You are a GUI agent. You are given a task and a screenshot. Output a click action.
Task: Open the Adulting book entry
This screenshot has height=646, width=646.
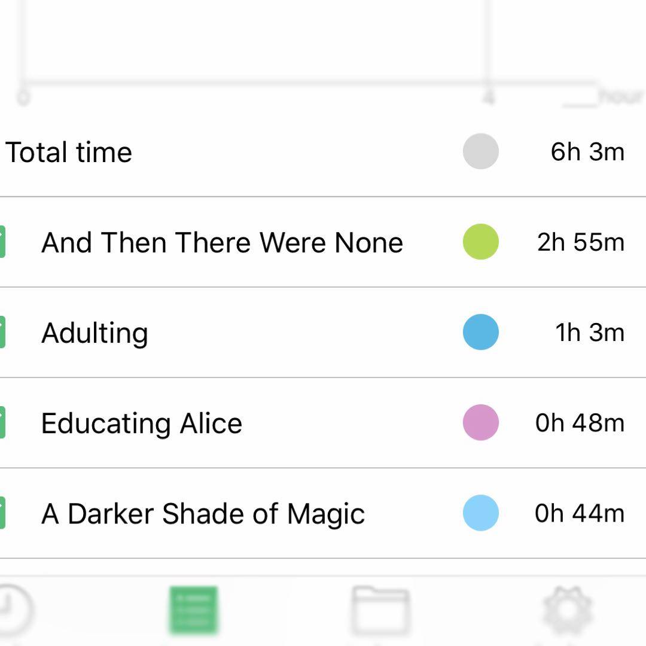[95, 333]
